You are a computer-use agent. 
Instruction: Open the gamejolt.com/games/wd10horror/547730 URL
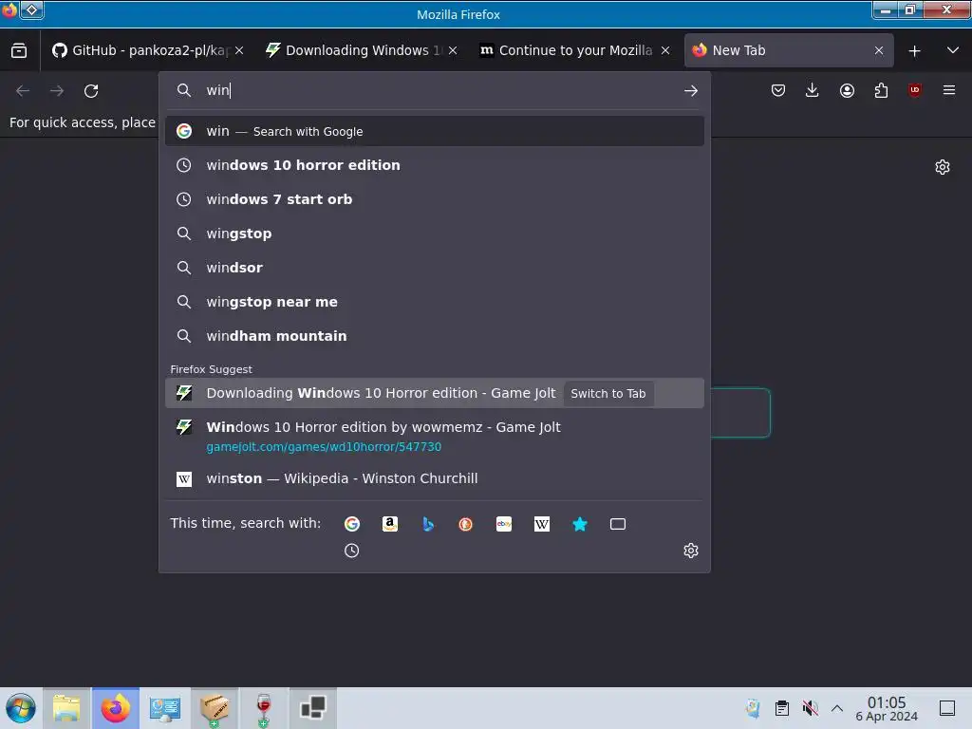(x=324, y=447)
